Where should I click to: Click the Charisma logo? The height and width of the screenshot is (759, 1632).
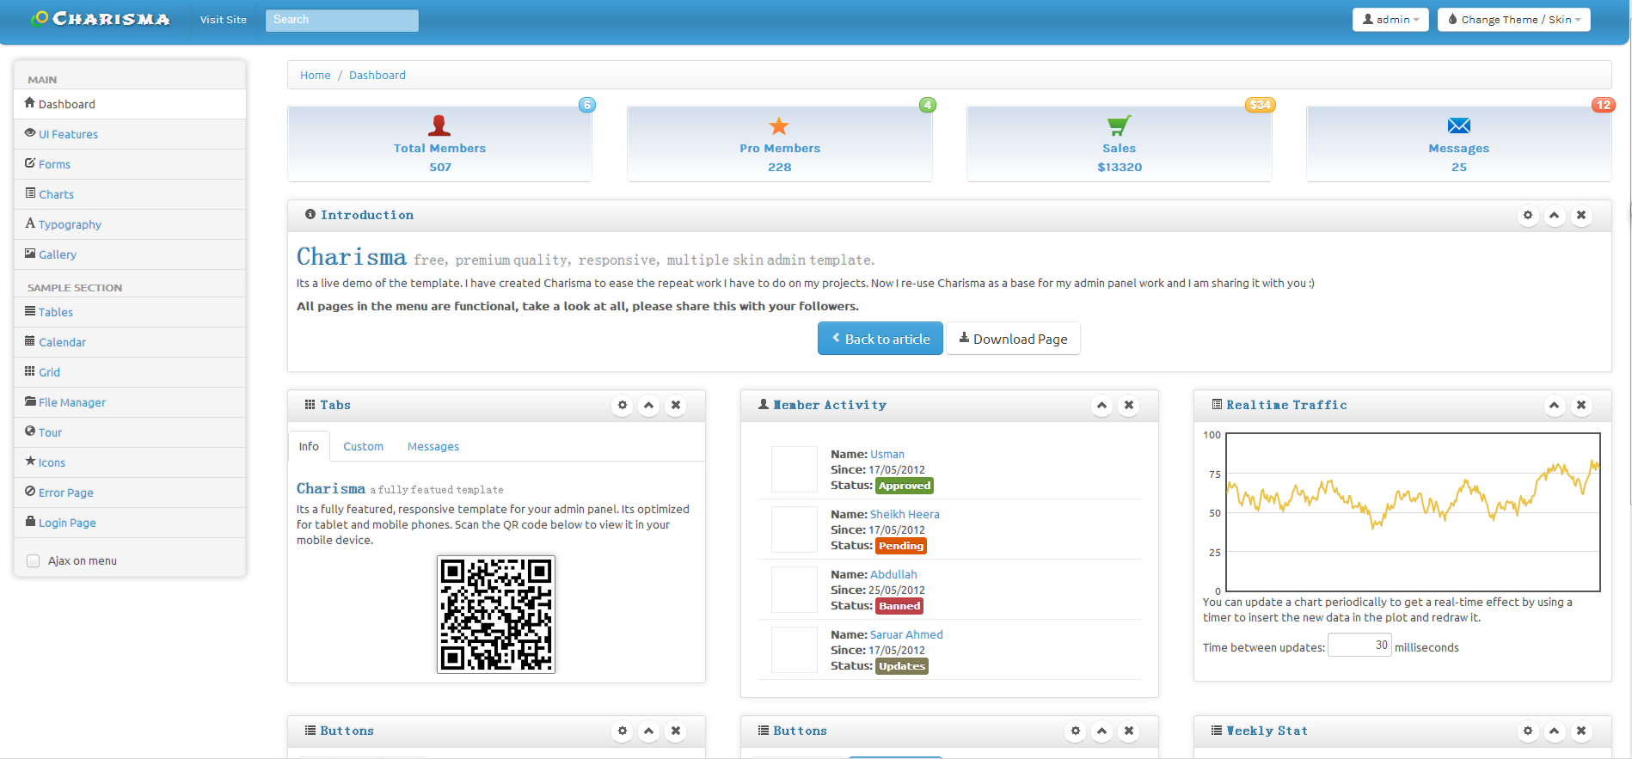[x=101, y=19]
